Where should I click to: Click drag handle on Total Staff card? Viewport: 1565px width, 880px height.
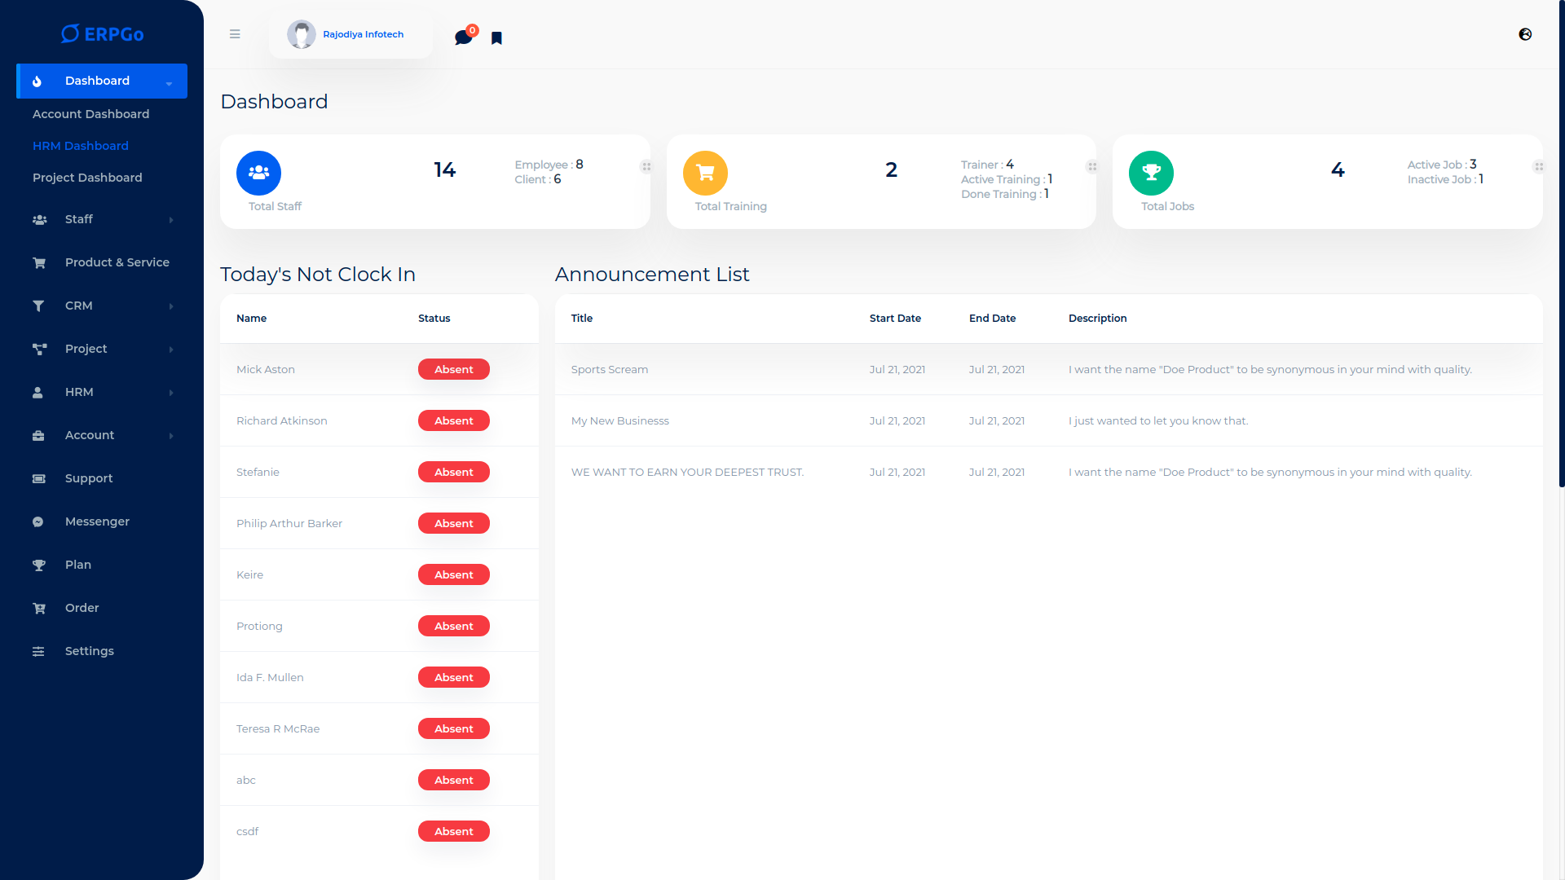tap(646, 167)
